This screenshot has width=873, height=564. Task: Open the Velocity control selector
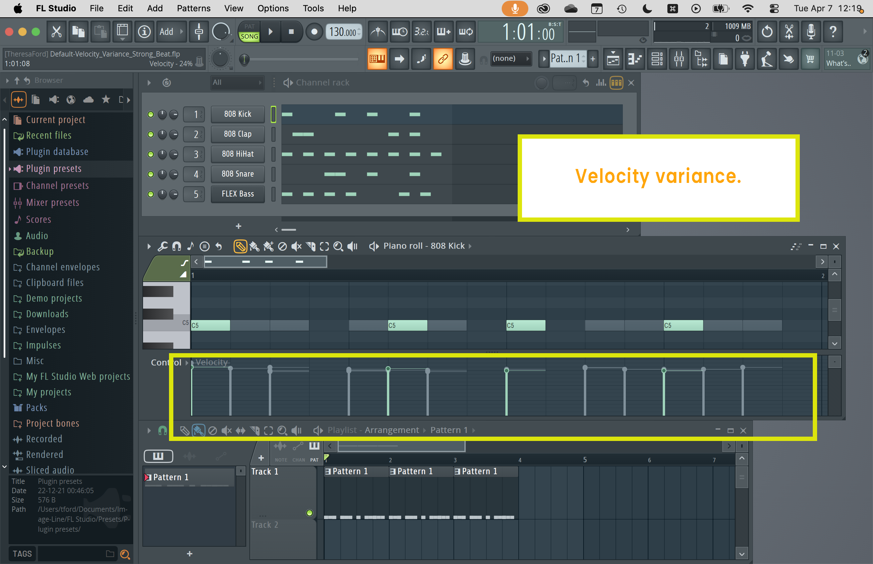pyautogui.click(x=211, y=362)
